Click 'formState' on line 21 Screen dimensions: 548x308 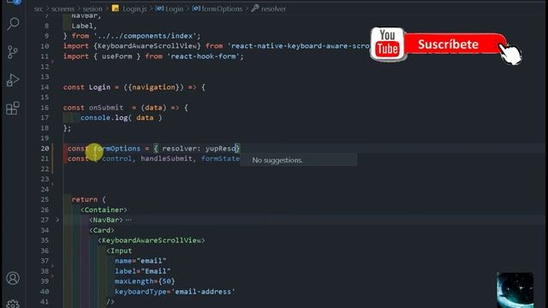click(220, 158)
